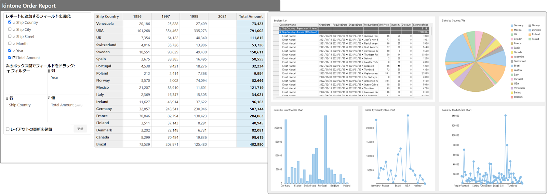Uncheck the Ship Country field checkbox
547x194 pixels.
point(10,22)
